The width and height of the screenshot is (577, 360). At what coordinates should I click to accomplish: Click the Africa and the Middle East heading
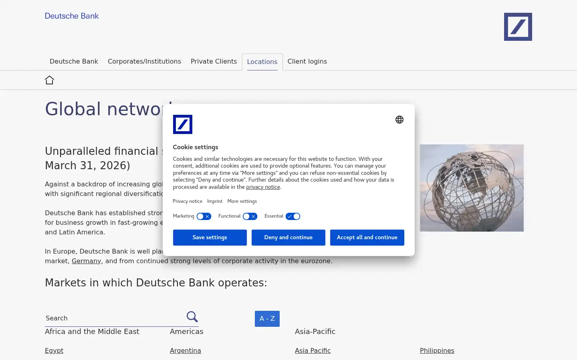point(92,331)
